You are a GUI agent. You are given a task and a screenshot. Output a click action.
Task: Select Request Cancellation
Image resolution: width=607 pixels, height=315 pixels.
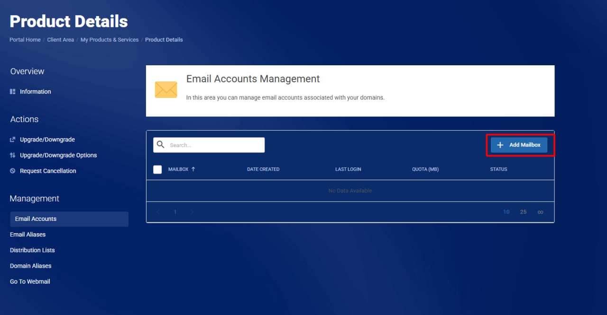coord(48,171)
